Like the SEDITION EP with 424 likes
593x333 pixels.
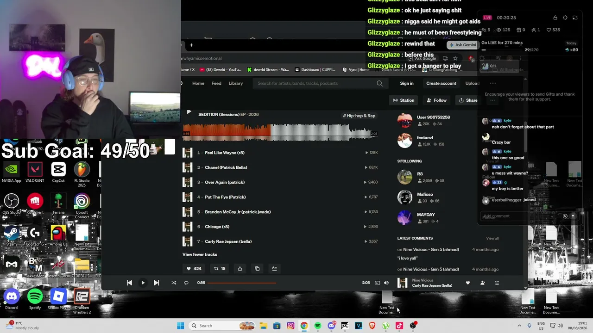click(x=194, y=268)
